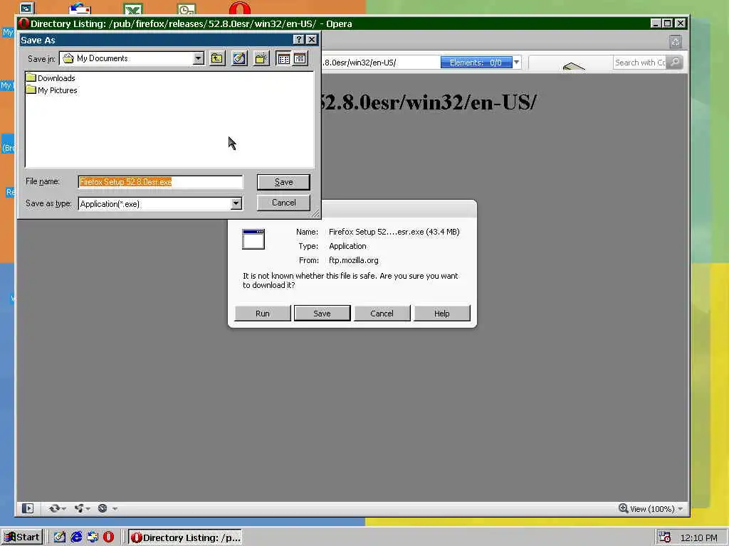This screenshot has width=729, height=546.
Task: Create a new folder in Save As dialog
Action: tap(261, 58)
